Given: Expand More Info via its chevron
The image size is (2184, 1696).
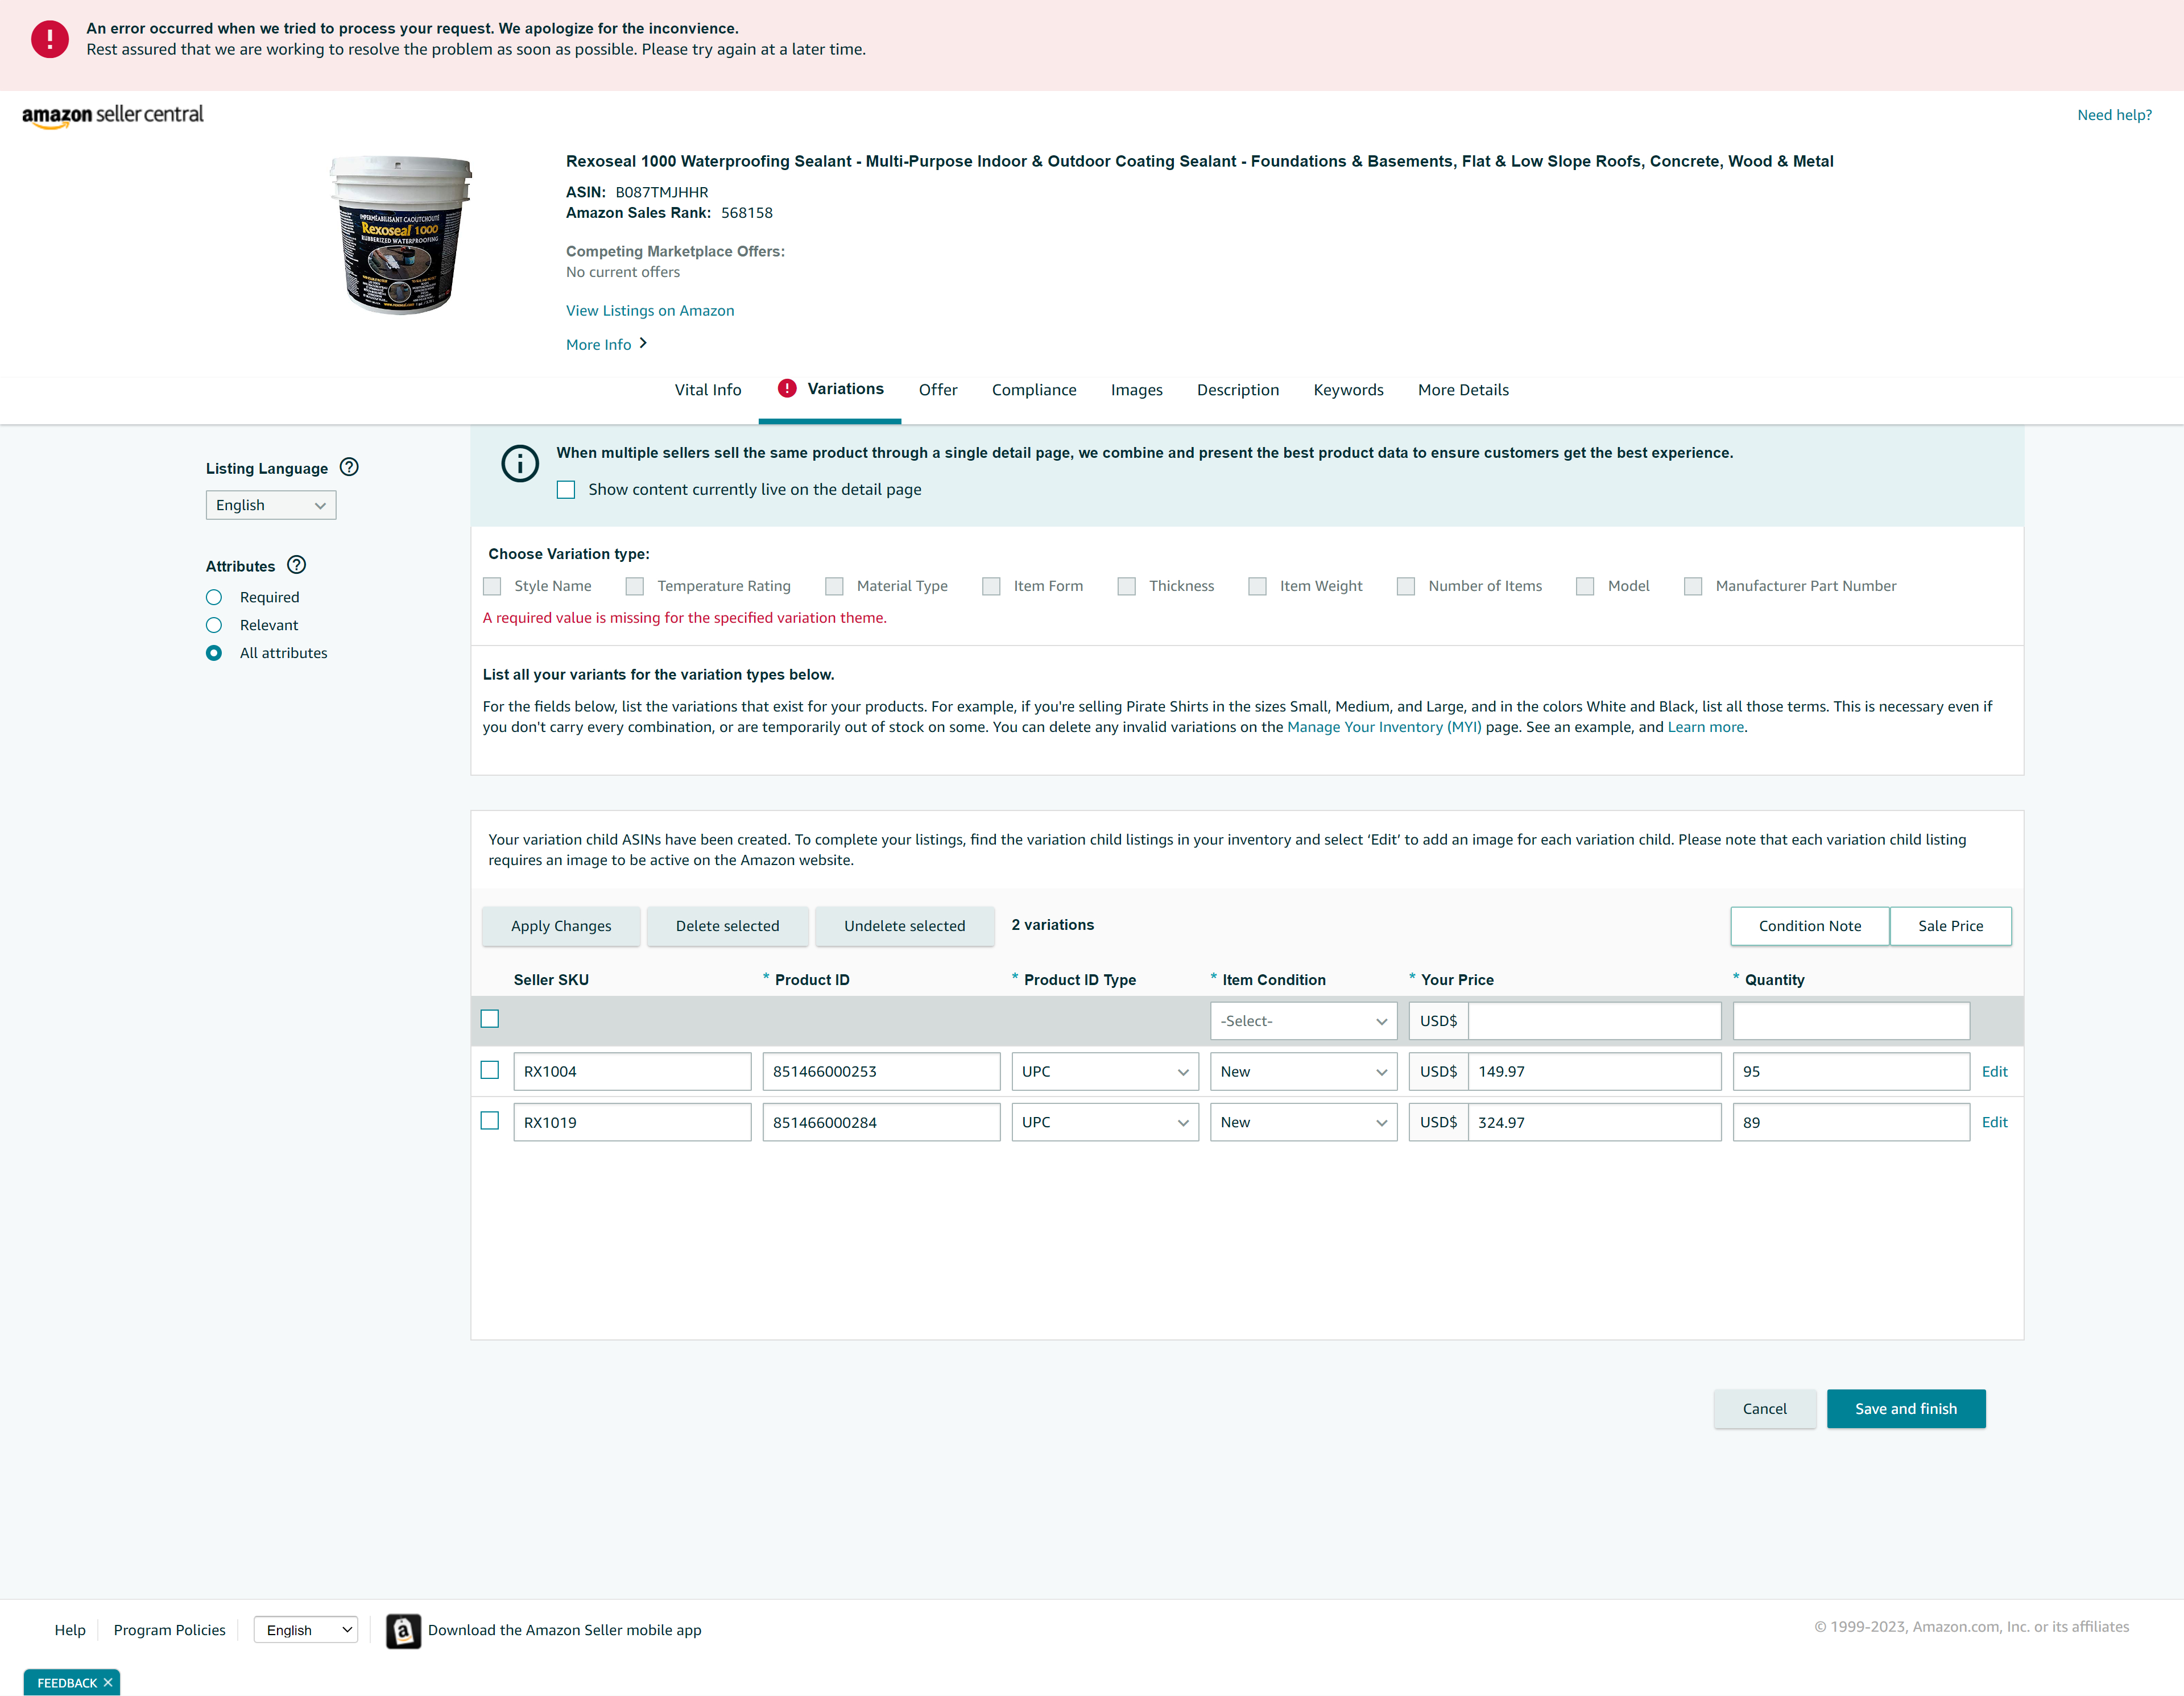Looking at the screenshot, I should click(x=644, y=343).
